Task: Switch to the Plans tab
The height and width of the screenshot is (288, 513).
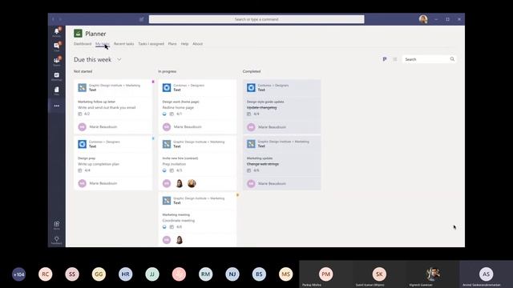Action: click(172, 44)
